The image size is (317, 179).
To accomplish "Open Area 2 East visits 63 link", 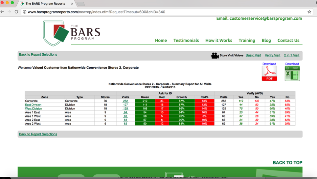I will [125, 120].
